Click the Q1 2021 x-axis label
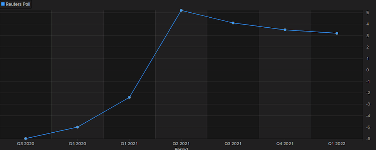 click(x=129, y=144)
